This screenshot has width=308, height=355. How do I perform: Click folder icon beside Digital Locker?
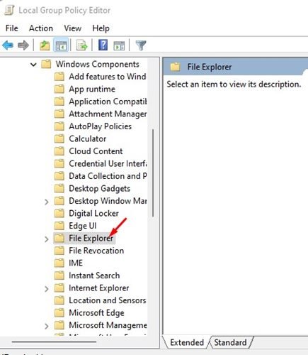[x=59, y=214]
